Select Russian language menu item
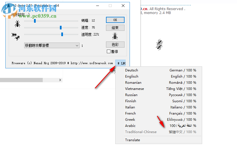The image size is (237, 151). (159, 95)
